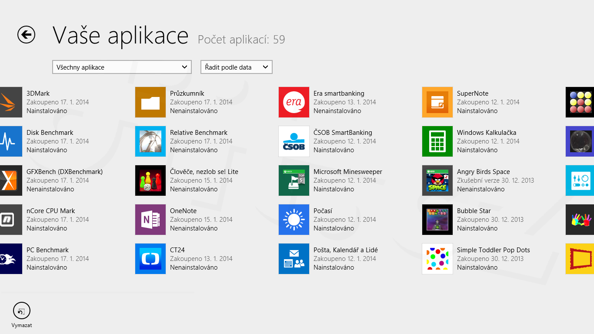Pick the Angry Birds Space icon
Screen dimensions: 594x334
(437, 180)
